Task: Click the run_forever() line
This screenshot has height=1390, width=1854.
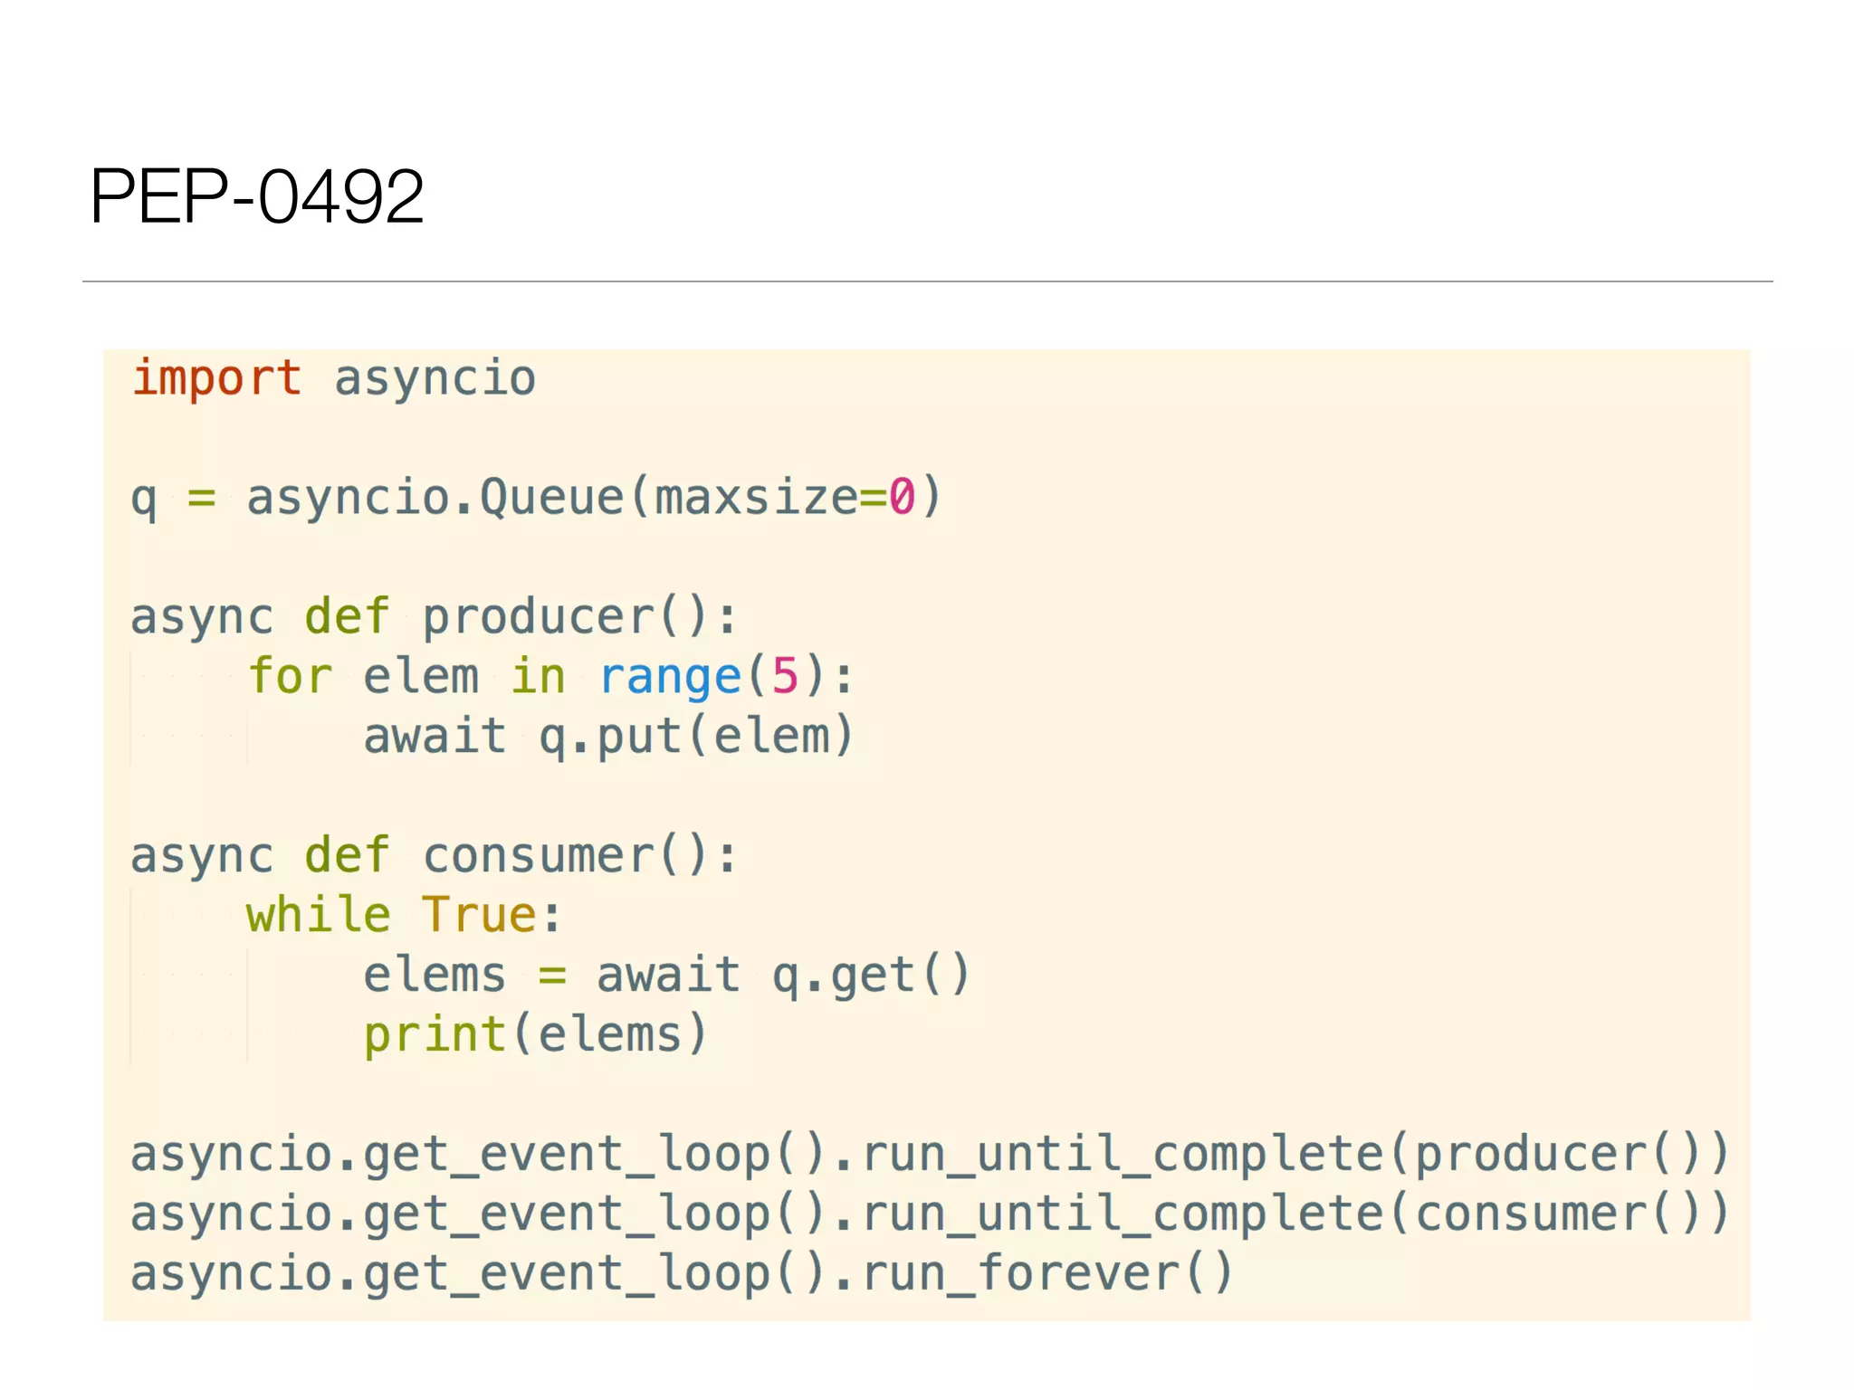Action: click(682, 1274)
